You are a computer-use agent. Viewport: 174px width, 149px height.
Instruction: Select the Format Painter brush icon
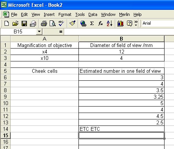pyautogui.click(x=72, y=24)
